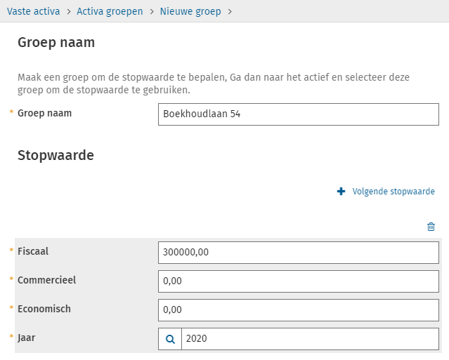Click the Volgende stopwaarde link text

(x=393, y=192)
